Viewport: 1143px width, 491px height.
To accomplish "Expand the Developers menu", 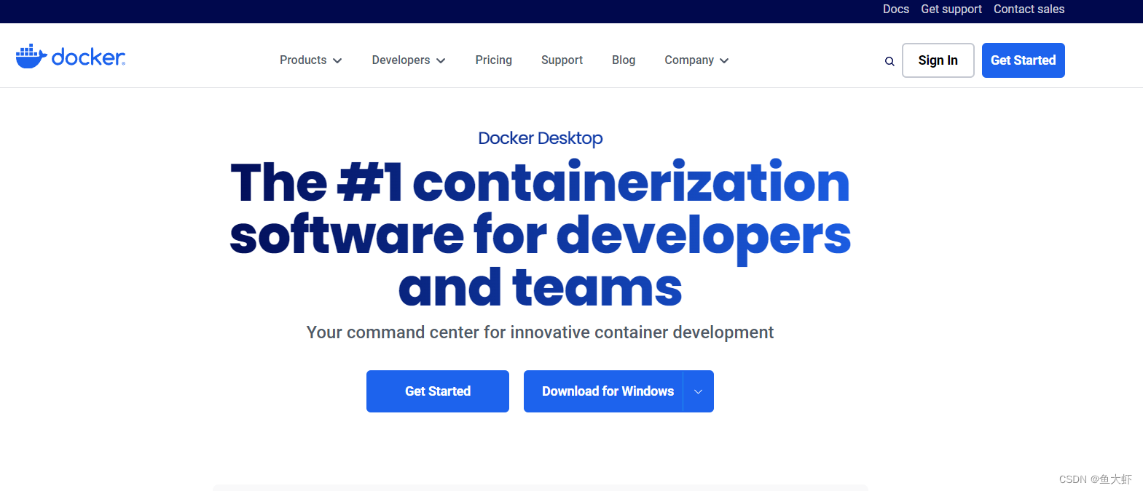I will [409, 60].
